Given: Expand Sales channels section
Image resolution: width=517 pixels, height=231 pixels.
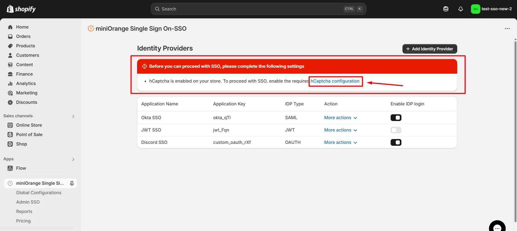Looking at the screenshot, I should point(73,116).
